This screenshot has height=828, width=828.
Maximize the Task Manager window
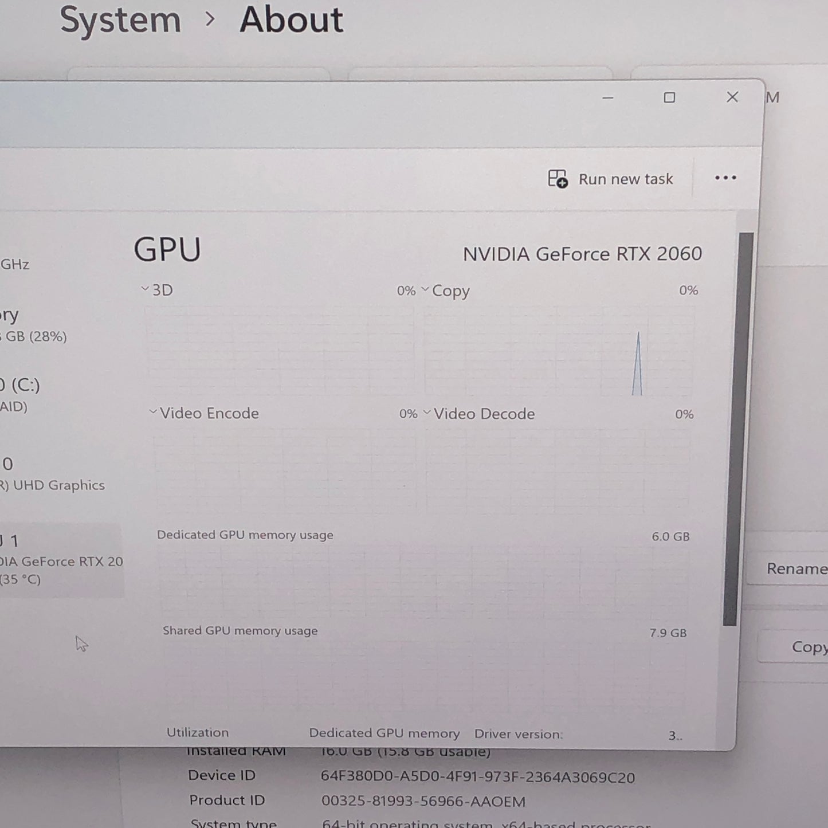669,97
